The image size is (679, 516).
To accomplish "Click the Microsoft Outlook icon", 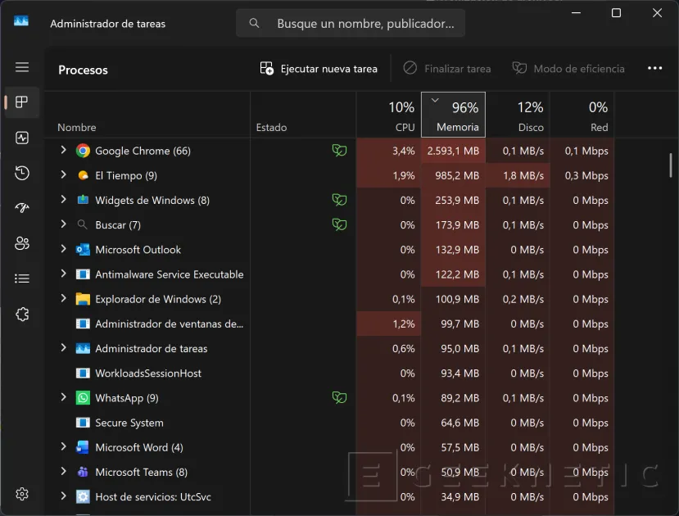I will click(83, 249).
